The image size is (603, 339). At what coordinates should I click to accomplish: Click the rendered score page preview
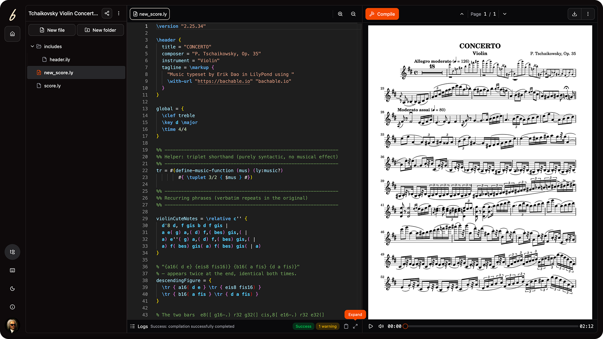pos(480,172)
